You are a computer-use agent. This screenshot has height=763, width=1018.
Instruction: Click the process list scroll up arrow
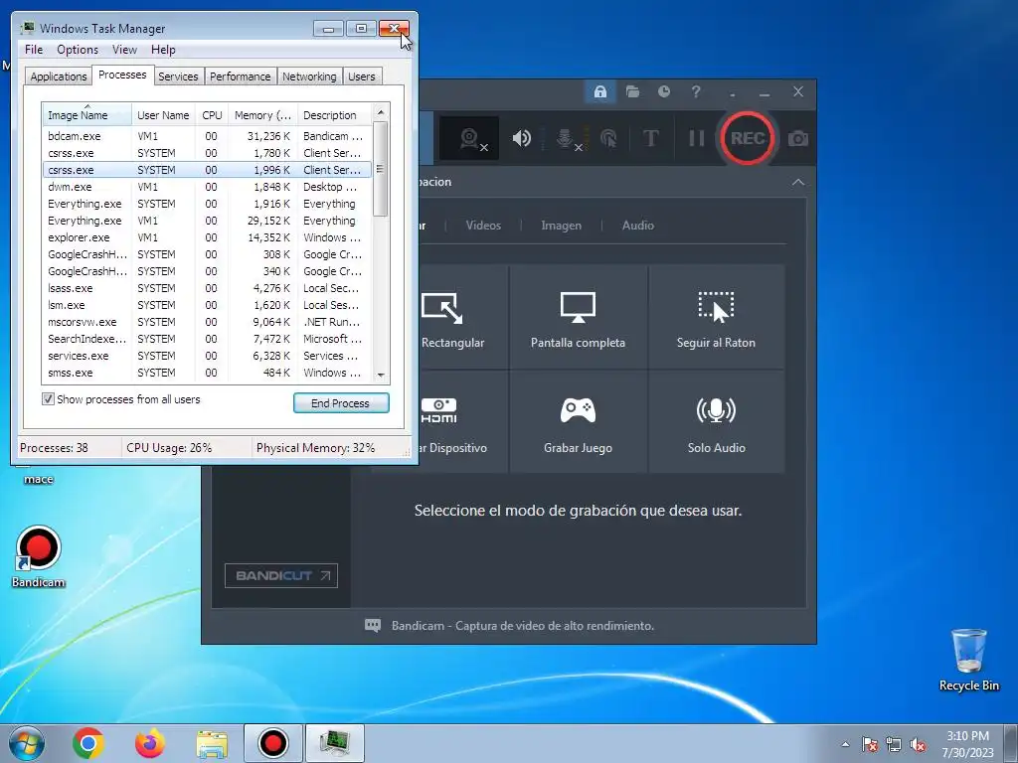click(x=381, y=111)
